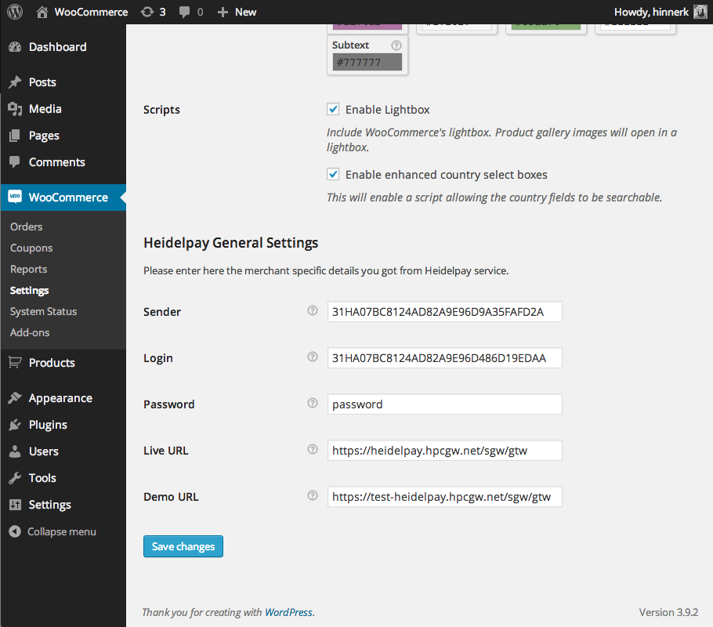Click the help icon next to Sender

(313, 311)
